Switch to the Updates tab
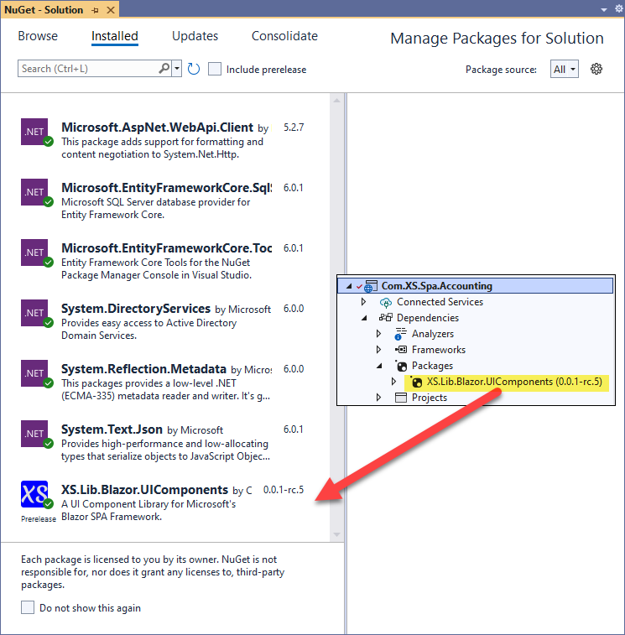The image size is (625, 635). 195,36
